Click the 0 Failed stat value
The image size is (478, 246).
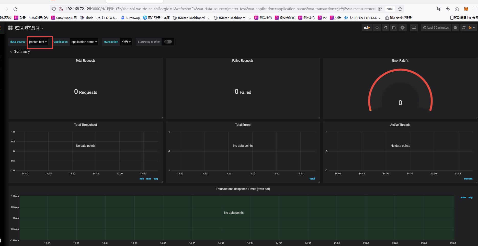click(243, 92)
